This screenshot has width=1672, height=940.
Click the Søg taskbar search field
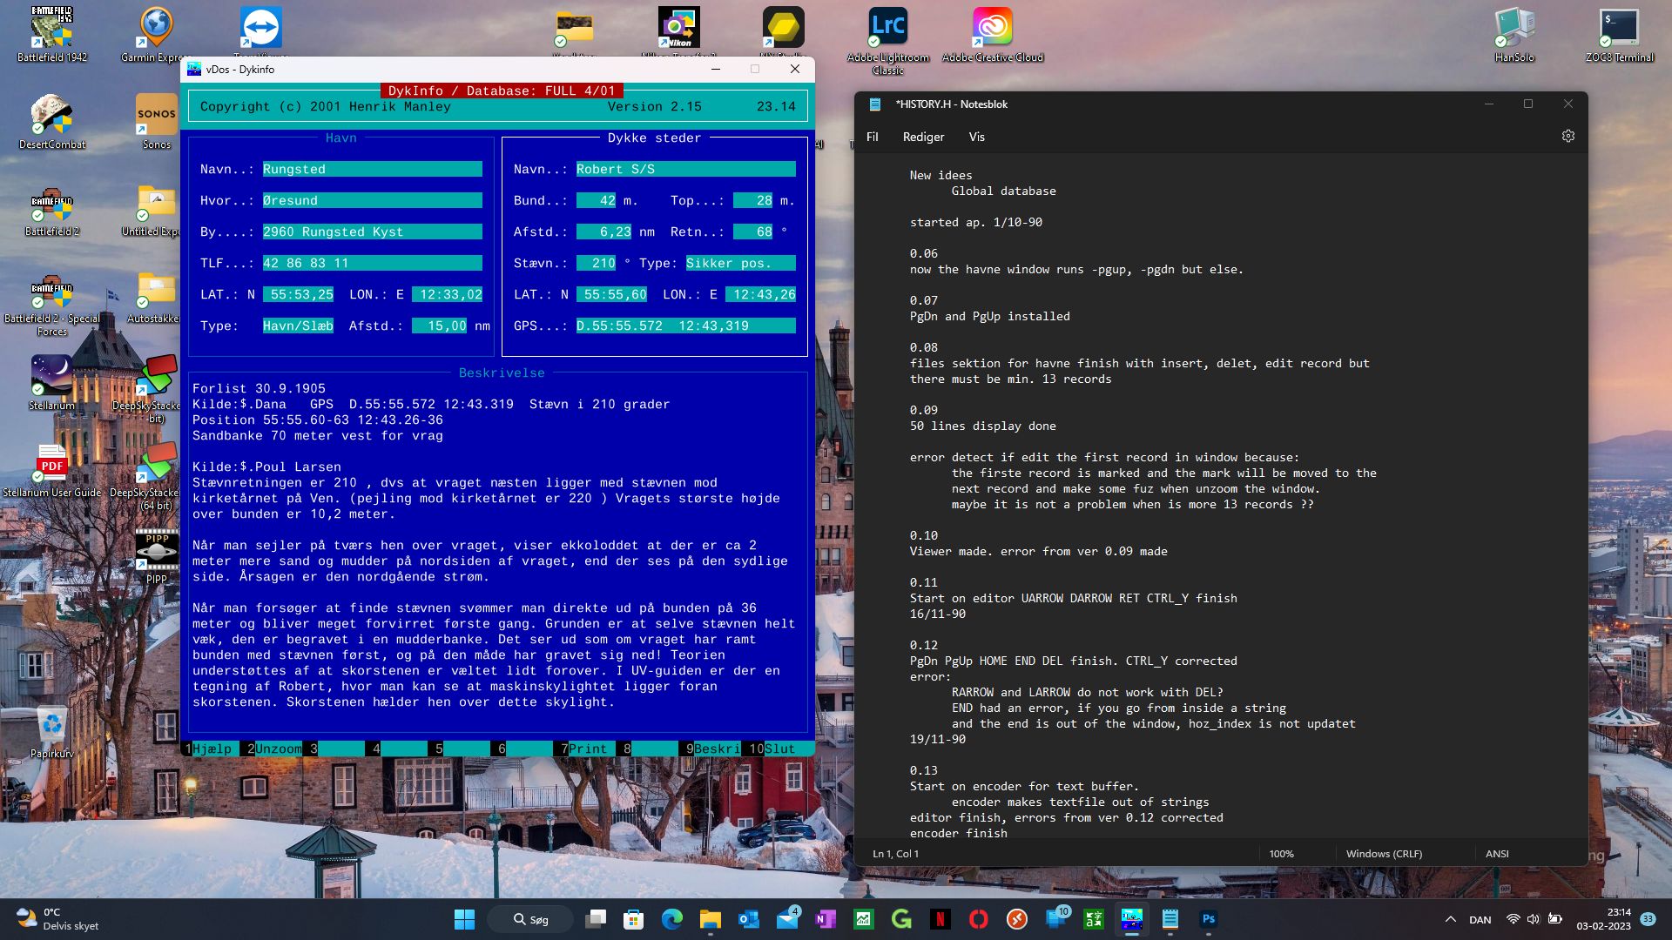click(x=531, y=919)
